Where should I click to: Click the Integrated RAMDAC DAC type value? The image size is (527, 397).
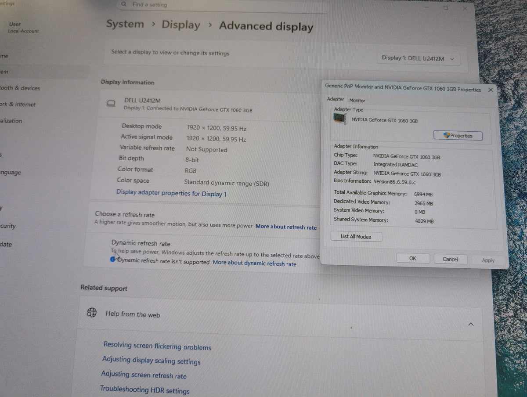coord(396,165)
